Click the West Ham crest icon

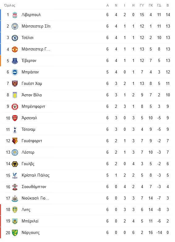15,83
